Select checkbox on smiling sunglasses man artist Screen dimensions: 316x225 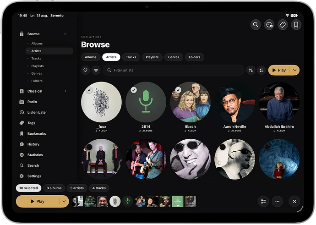click(178, 147)
